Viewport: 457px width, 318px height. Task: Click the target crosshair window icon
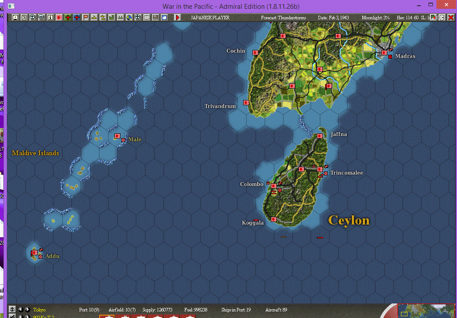[138, 18]
